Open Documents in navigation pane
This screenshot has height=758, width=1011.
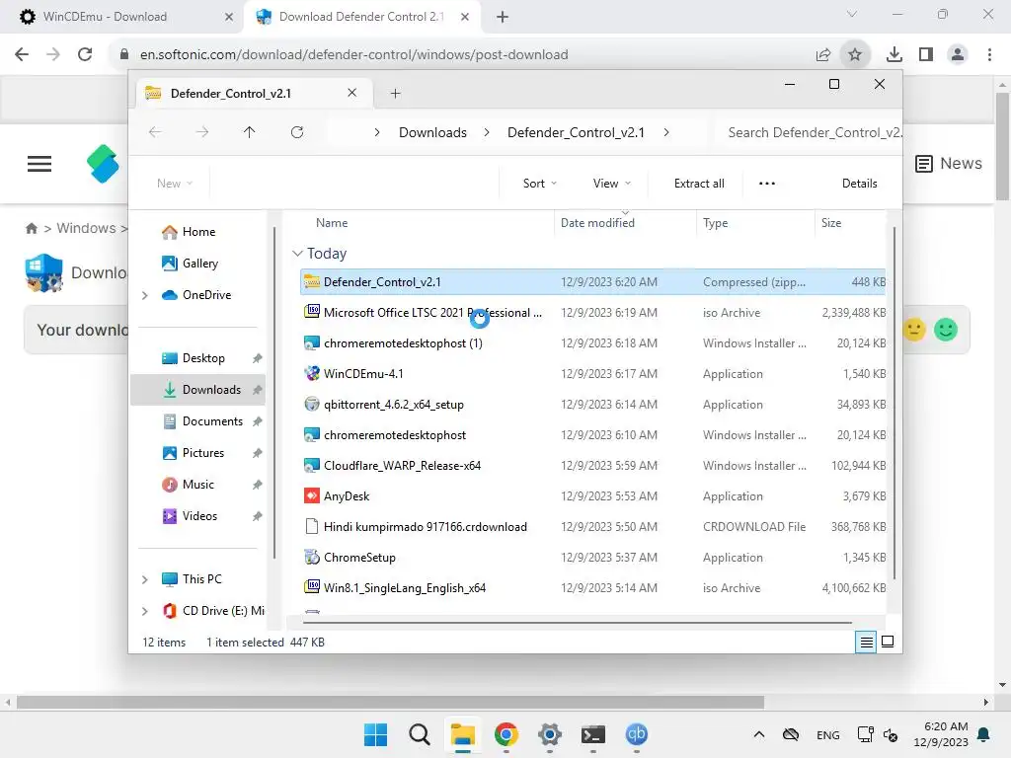197,421
